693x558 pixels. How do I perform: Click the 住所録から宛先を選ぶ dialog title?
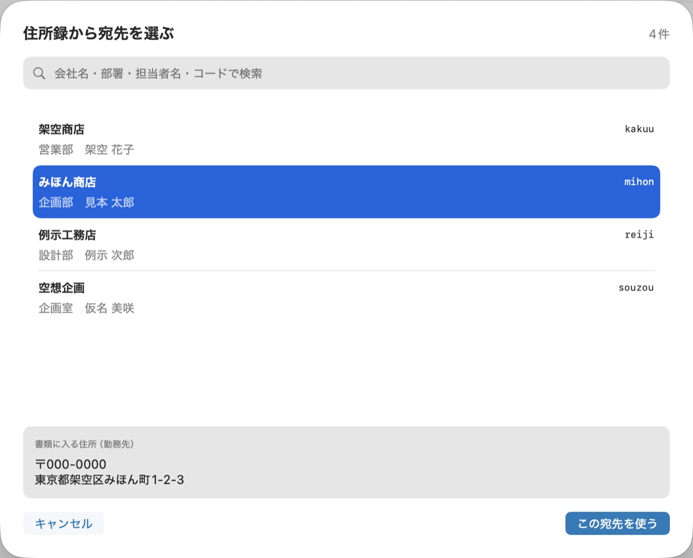click(x=99, y=33)
